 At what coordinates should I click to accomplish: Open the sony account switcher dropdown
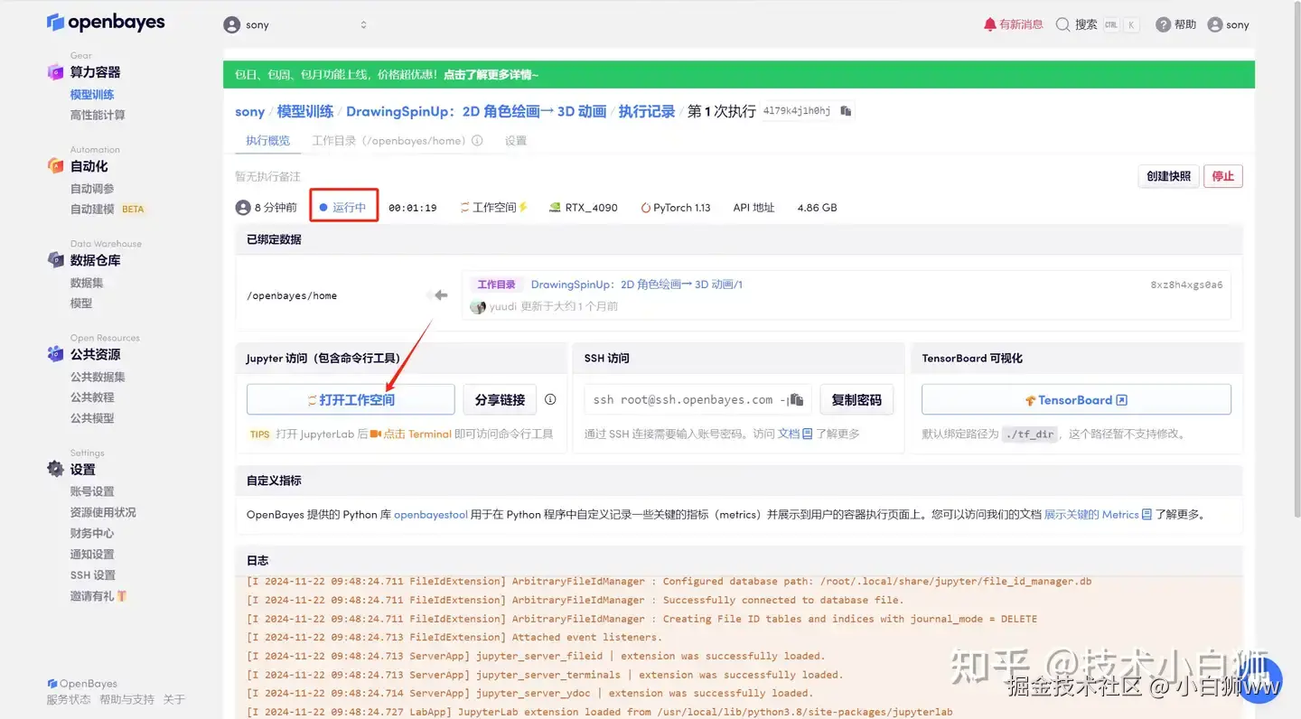point(296,24)
